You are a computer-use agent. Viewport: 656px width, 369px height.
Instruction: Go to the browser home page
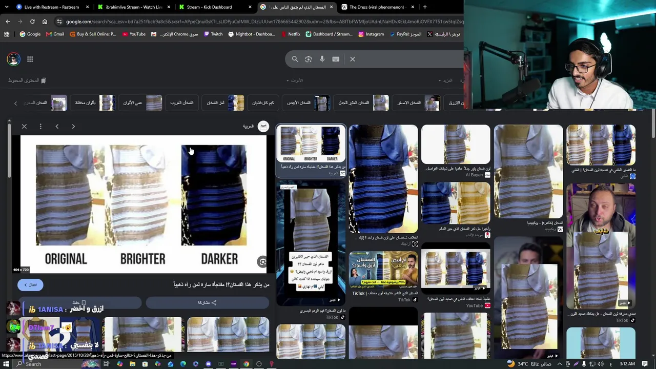pyautogui.click(x=45, y=22)
